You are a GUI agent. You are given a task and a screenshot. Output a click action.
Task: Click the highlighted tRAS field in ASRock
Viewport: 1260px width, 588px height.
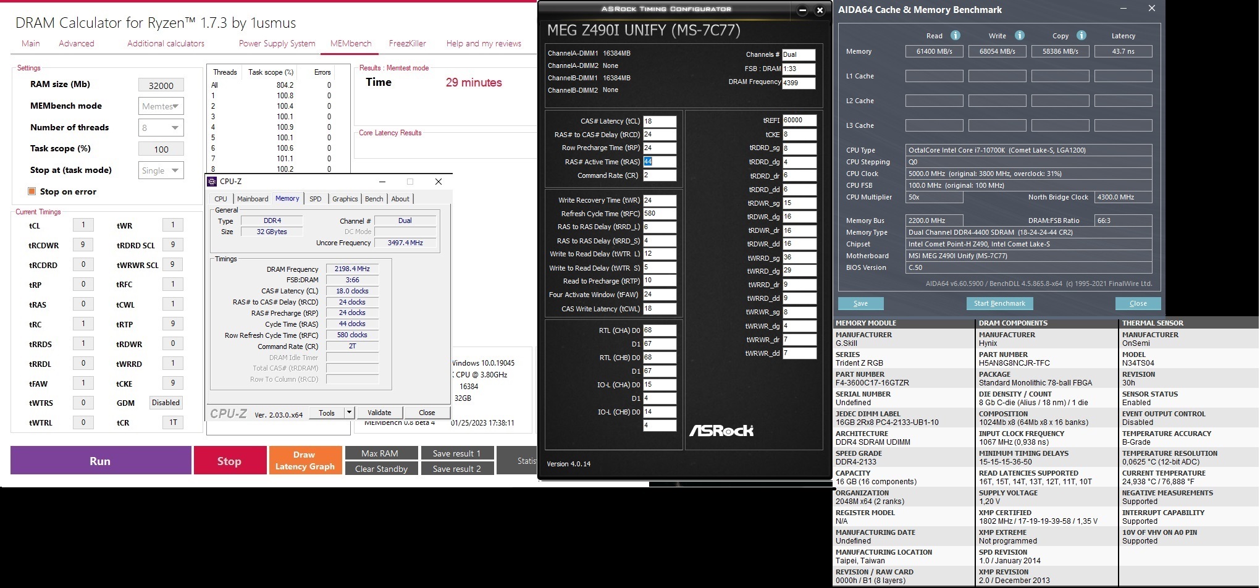(660, 161)
